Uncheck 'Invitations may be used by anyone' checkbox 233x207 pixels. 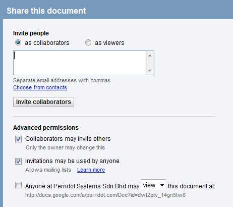click(x=18, y=161)
